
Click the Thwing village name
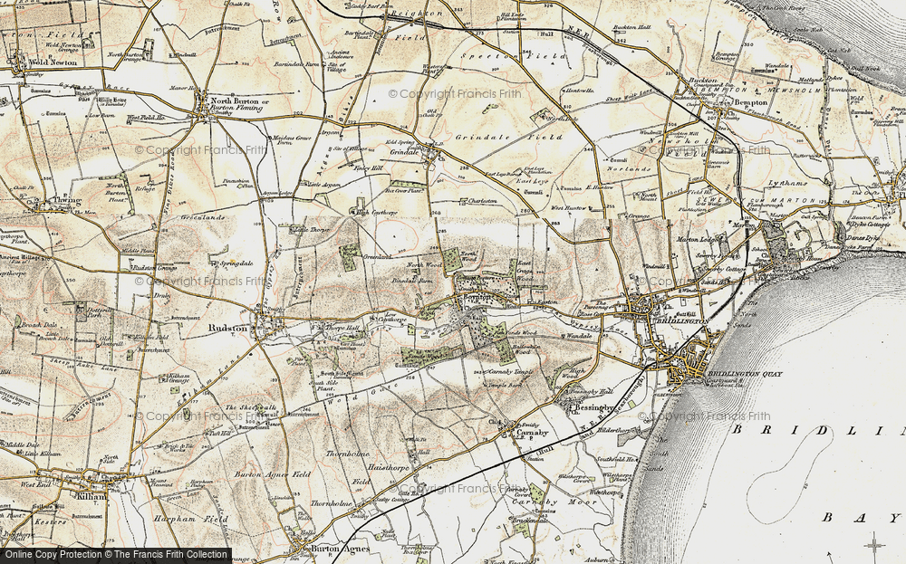click(x=67, y=200)
